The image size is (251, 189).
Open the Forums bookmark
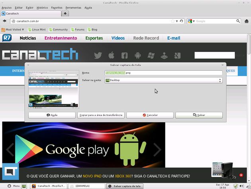78,30
